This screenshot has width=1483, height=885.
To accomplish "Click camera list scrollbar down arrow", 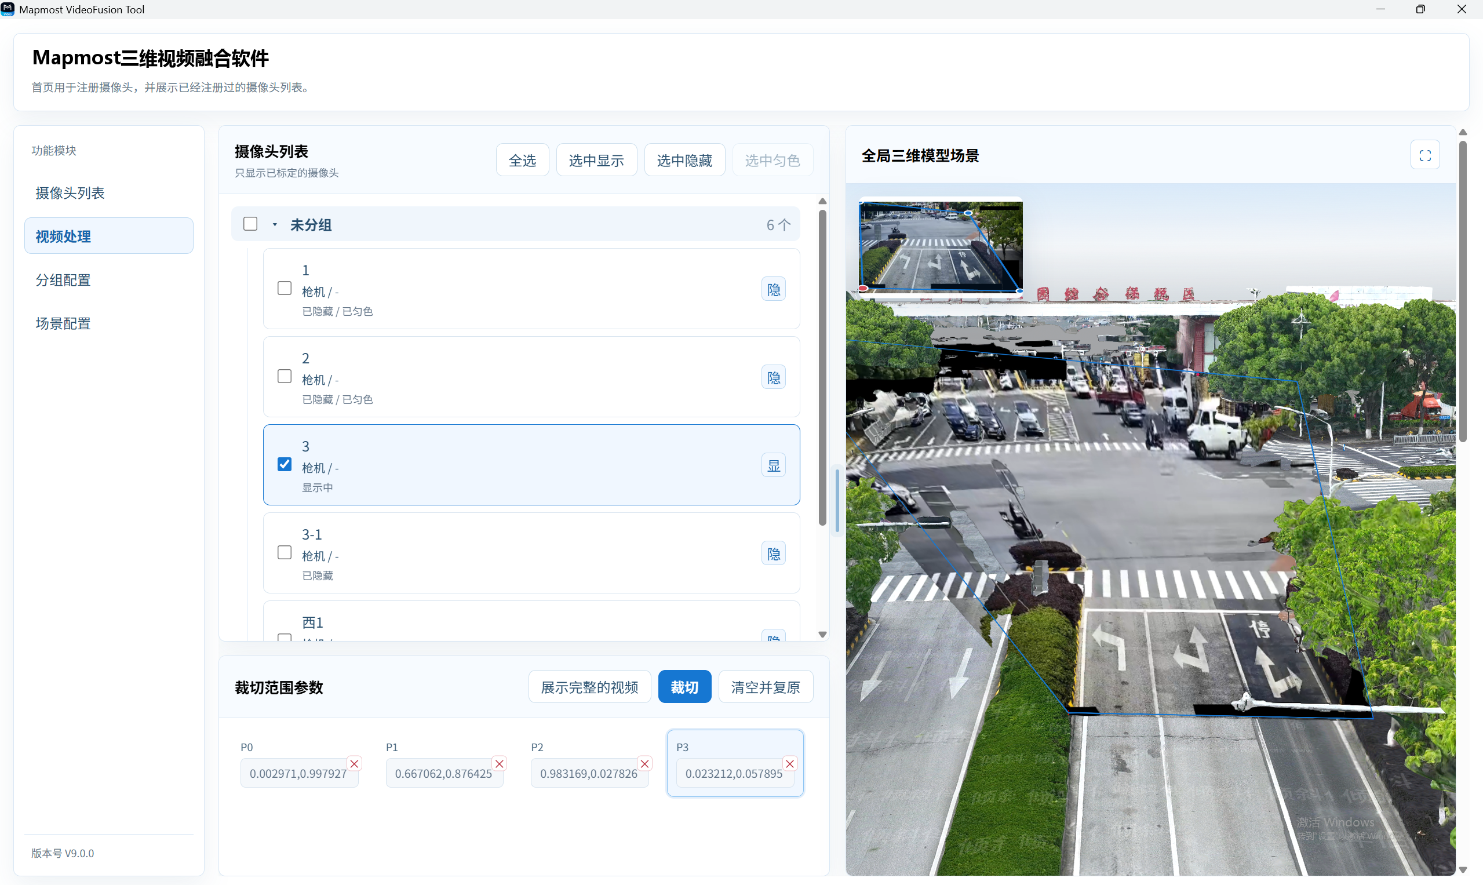I will (x=822, y=635).
